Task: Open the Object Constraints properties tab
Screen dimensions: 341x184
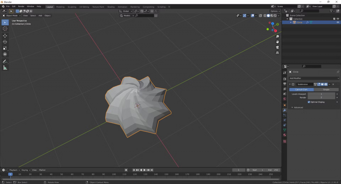Action: coord(284,125)
